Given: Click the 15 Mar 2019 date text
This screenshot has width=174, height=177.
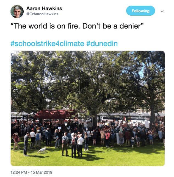Looking at the screenshot, I should 42,172.
